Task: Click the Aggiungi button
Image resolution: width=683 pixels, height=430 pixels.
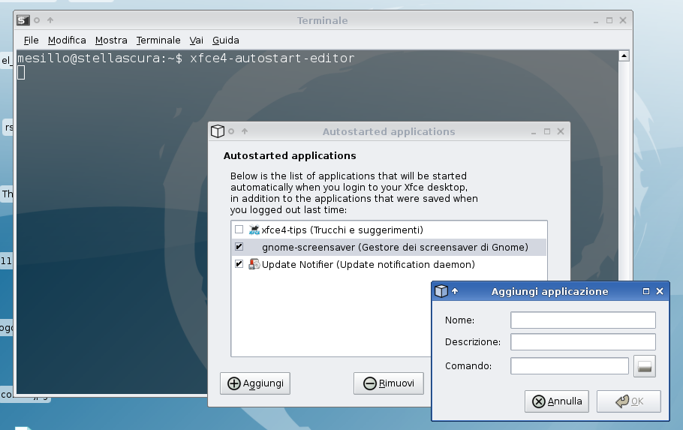Action: 255,383
